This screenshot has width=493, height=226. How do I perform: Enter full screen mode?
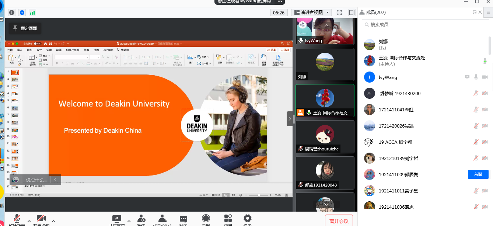pyautogui.click(x=339, y=13)
